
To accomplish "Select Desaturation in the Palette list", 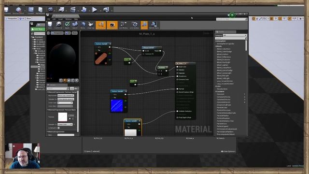I will point(222,89).
